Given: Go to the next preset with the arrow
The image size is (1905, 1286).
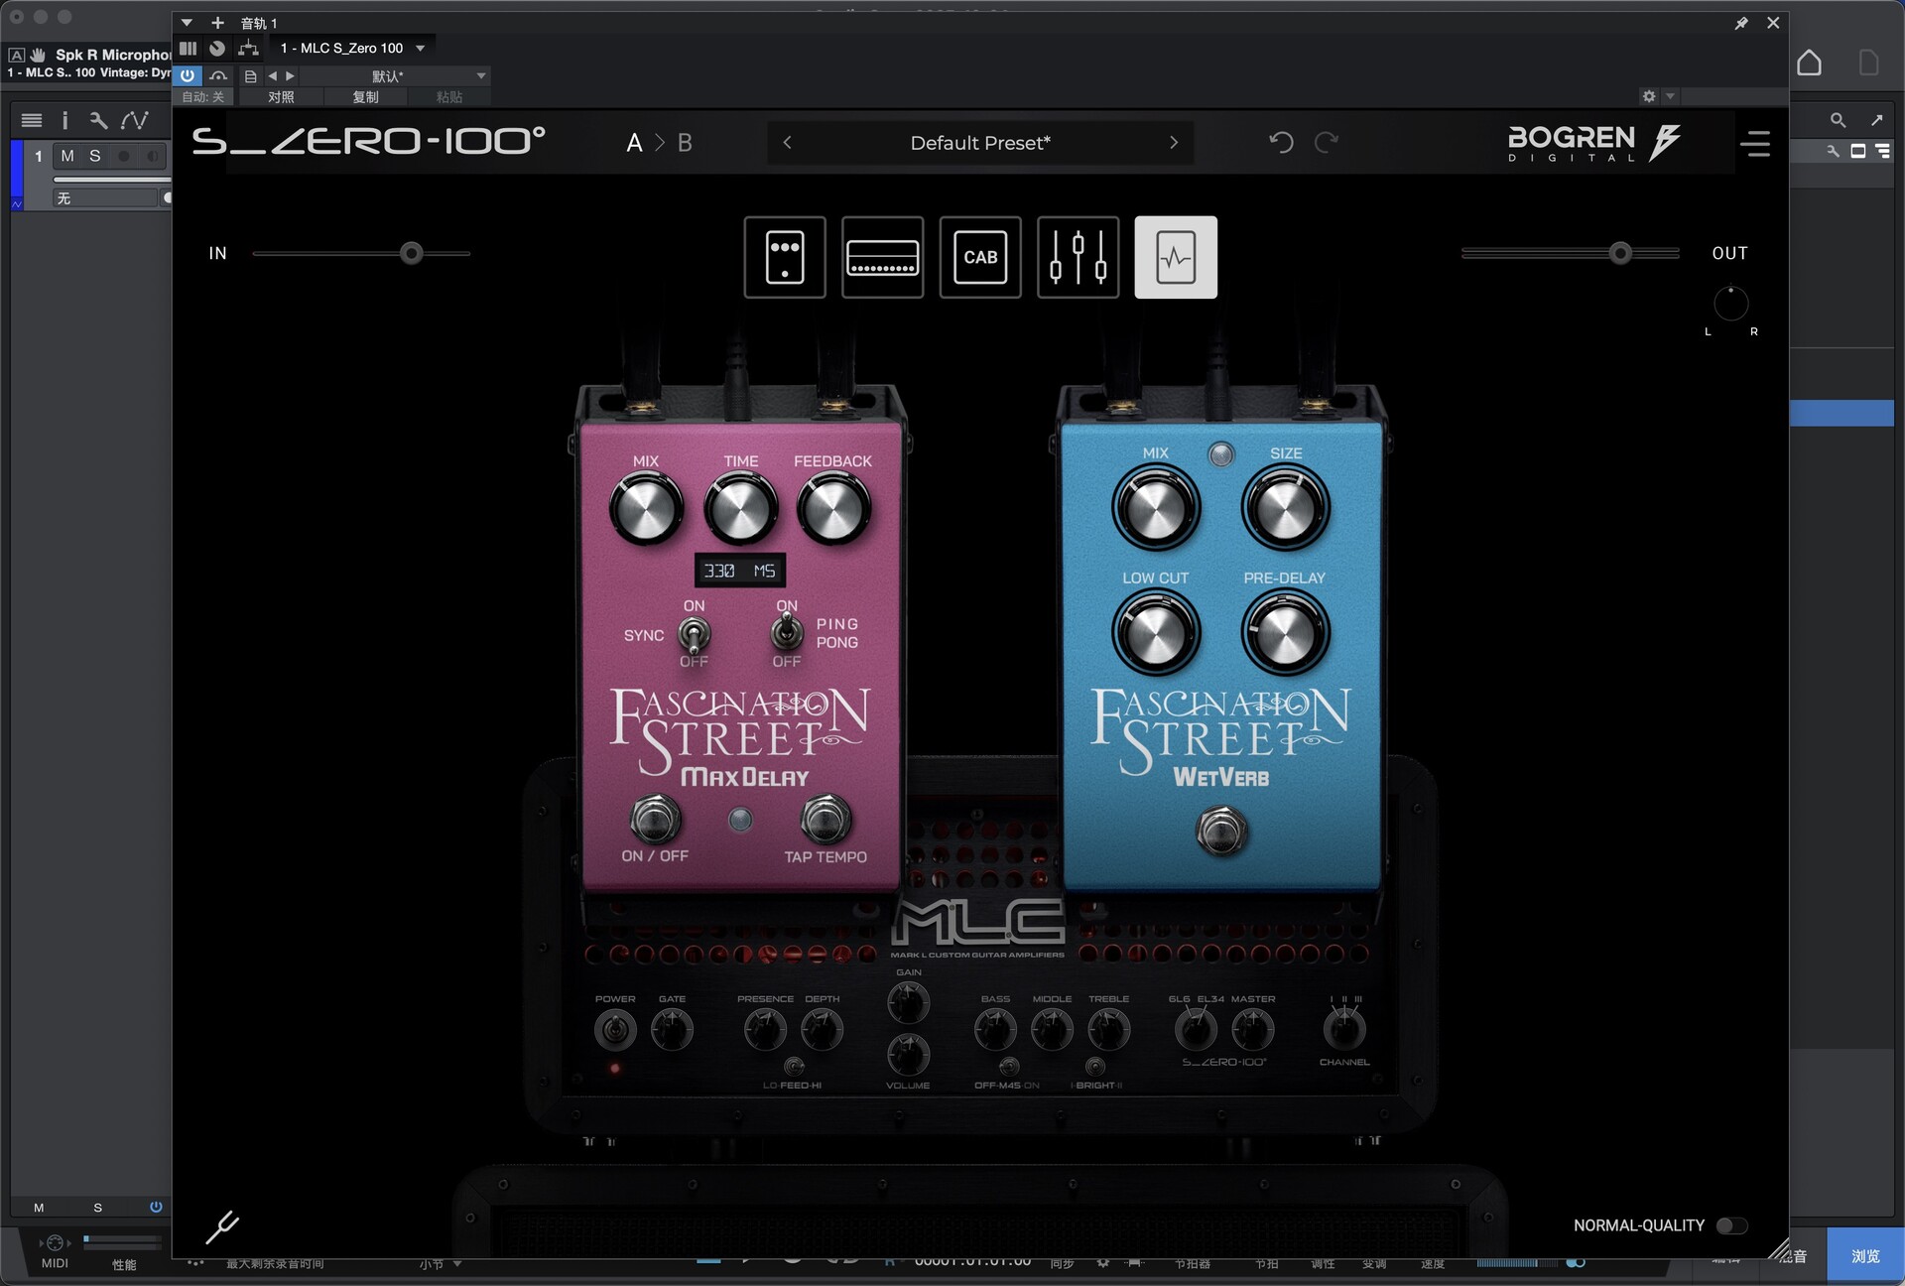Looking at the screenshot, I should [1174, 143].
